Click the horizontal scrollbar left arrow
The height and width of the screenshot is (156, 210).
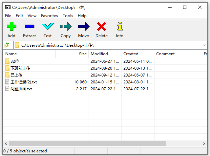point(6,144)
